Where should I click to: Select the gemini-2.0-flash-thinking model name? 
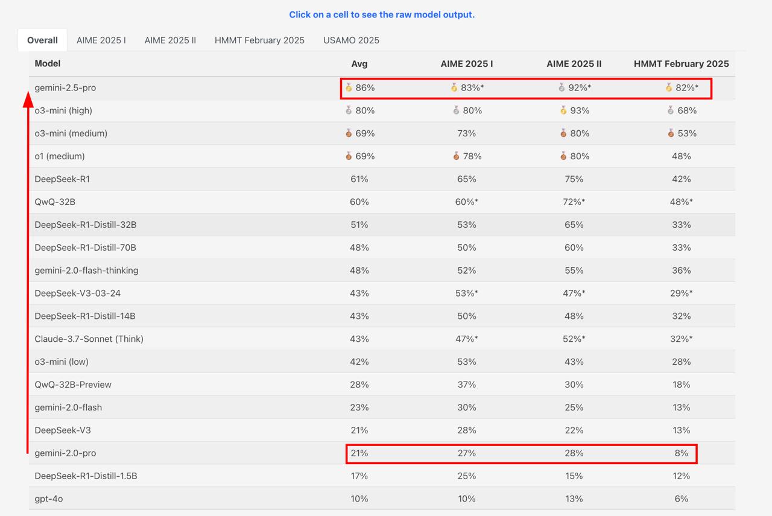tap(86, 271)
